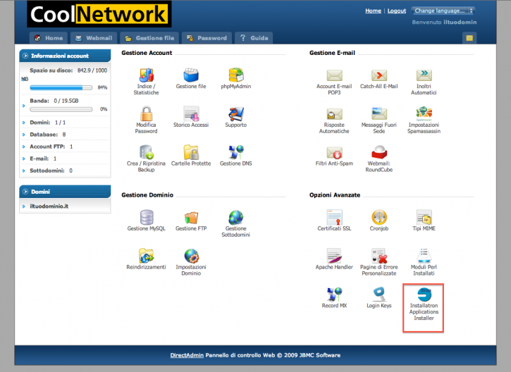
Task: Open Modifica Password padlock icon
Action: click(147, 114)
